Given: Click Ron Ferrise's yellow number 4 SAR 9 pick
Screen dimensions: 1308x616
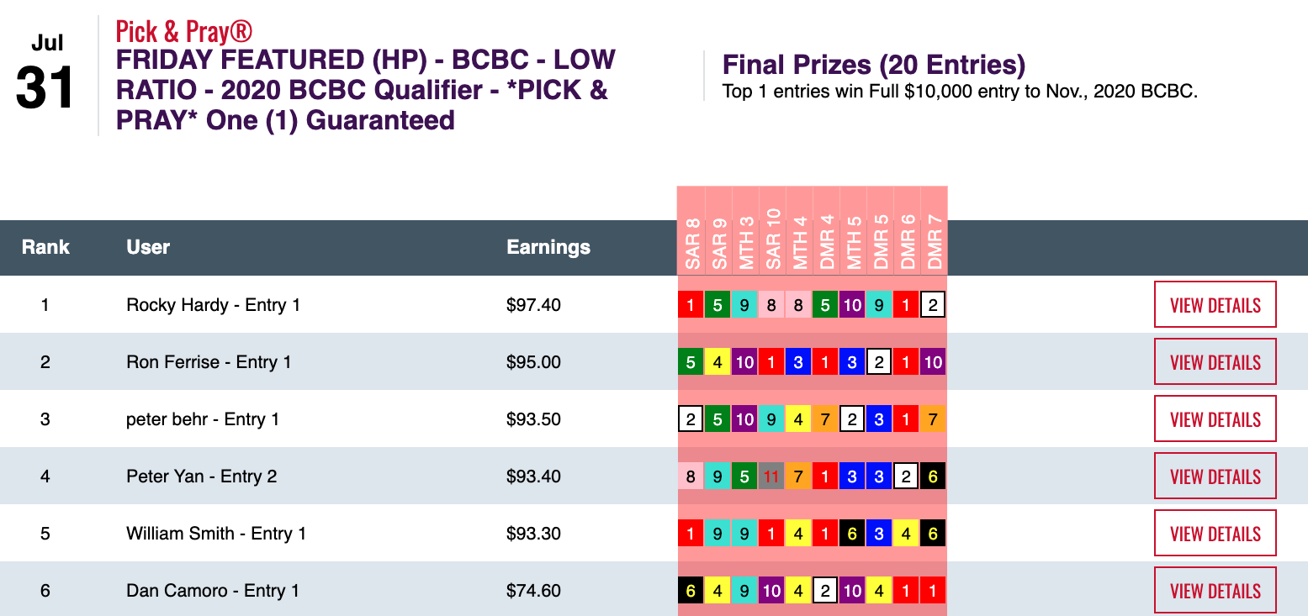Looking at the screenshot, I should pyautogui.click(x=718, y=362).
